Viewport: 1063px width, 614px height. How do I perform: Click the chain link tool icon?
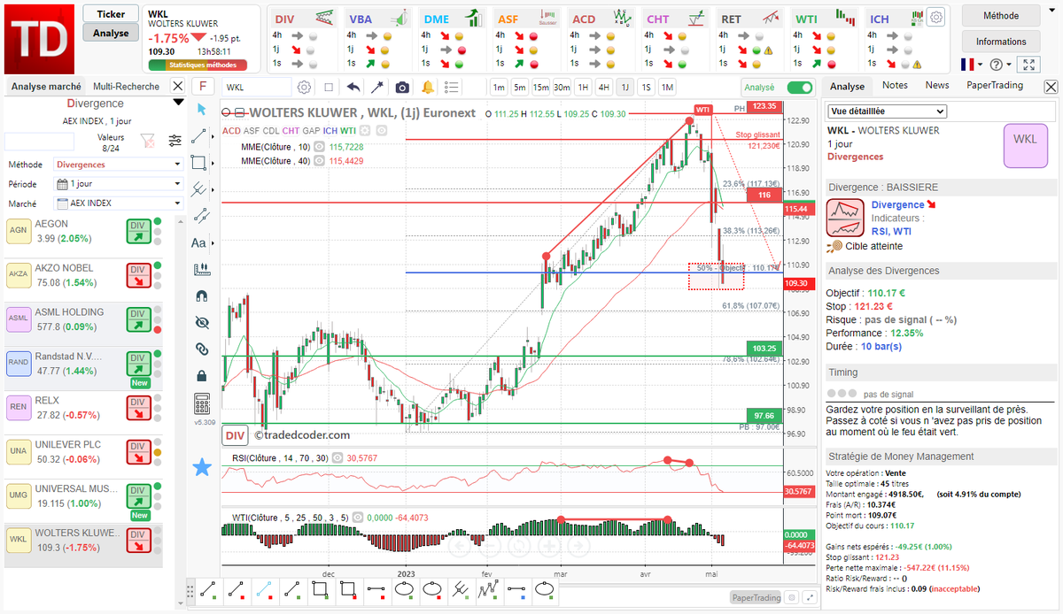coord(202,349)
